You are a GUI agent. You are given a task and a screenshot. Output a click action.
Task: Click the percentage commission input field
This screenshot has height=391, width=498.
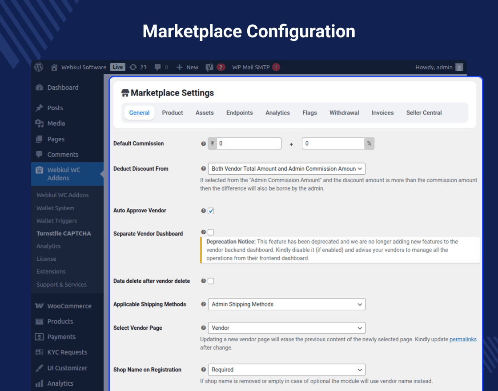point(333,144)
